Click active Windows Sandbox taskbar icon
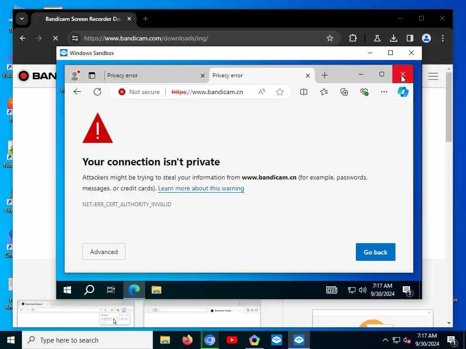Image resolution: width=466 pixels, height=349 pixels. [x=299, y=340]
